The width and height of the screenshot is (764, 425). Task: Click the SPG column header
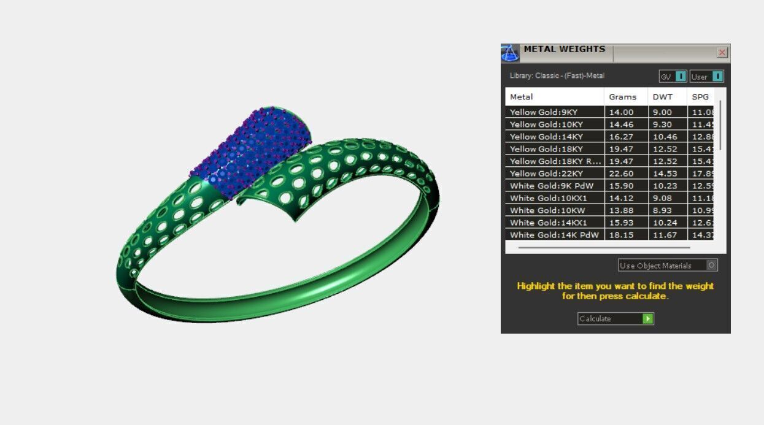click(x=701, y=97)
